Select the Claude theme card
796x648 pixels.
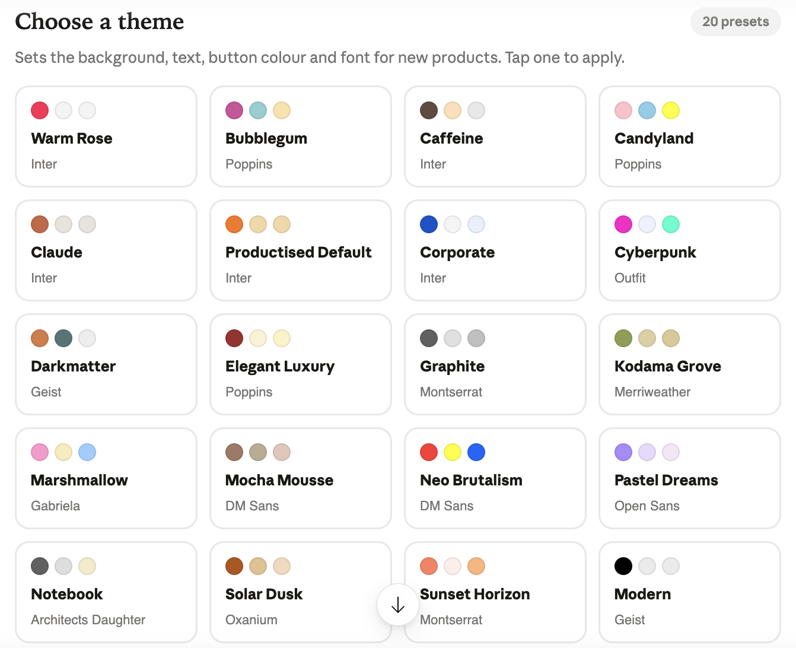point(106,250)
